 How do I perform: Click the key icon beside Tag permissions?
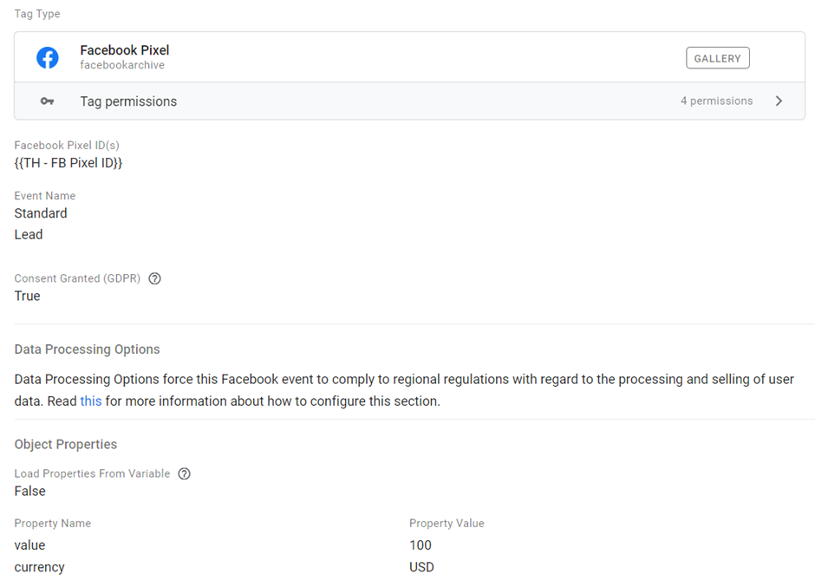(47, 101)
